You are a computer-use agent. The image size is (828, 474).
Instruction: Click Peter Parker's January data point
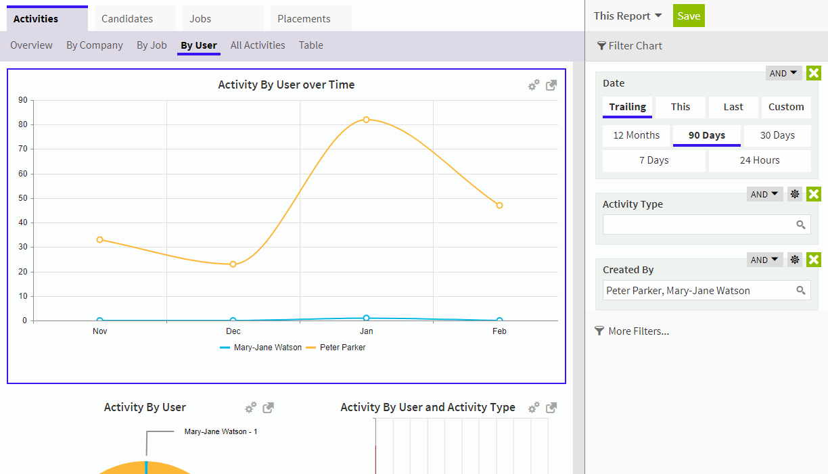tap(366, 120)
